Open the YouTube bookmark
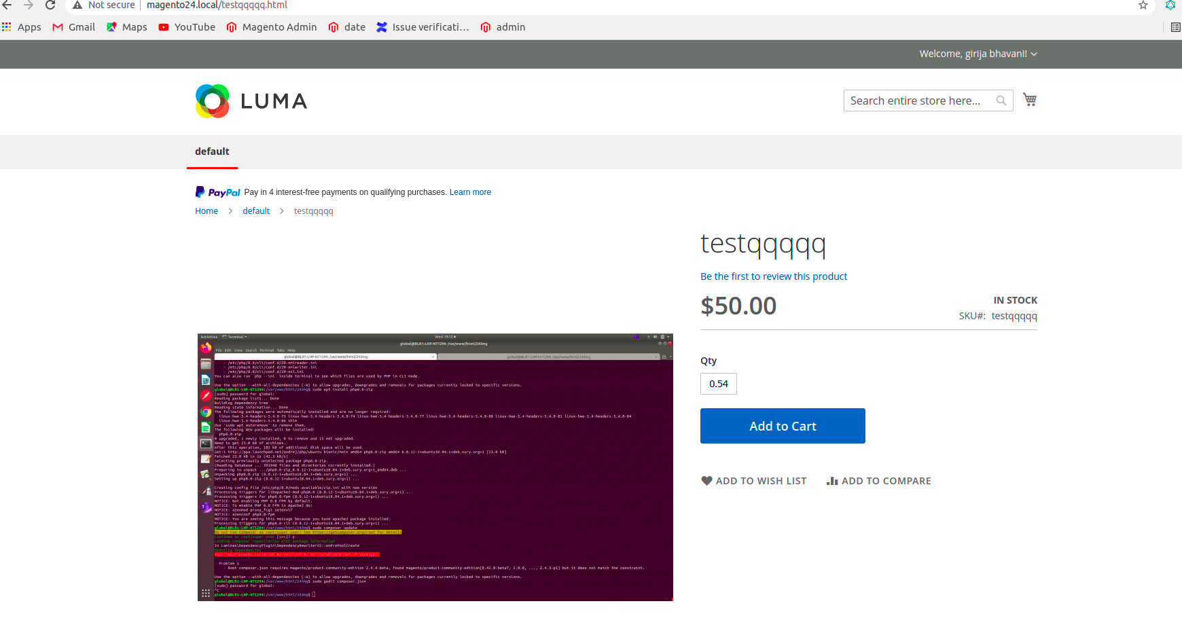The width and height of the screenshot is (1182, 631). (186, 27)
